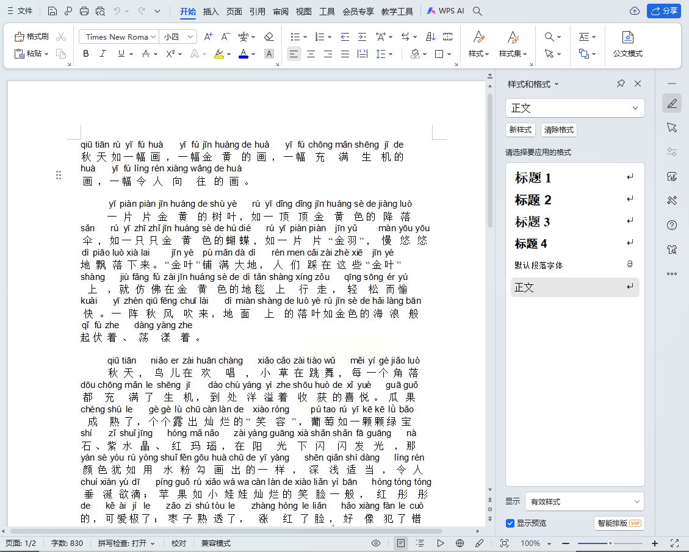Image resolution: width=689 pixels, height=552 pixels.
Task: Pin the 样式和格式 panel
Action: [x=621, y=84]
